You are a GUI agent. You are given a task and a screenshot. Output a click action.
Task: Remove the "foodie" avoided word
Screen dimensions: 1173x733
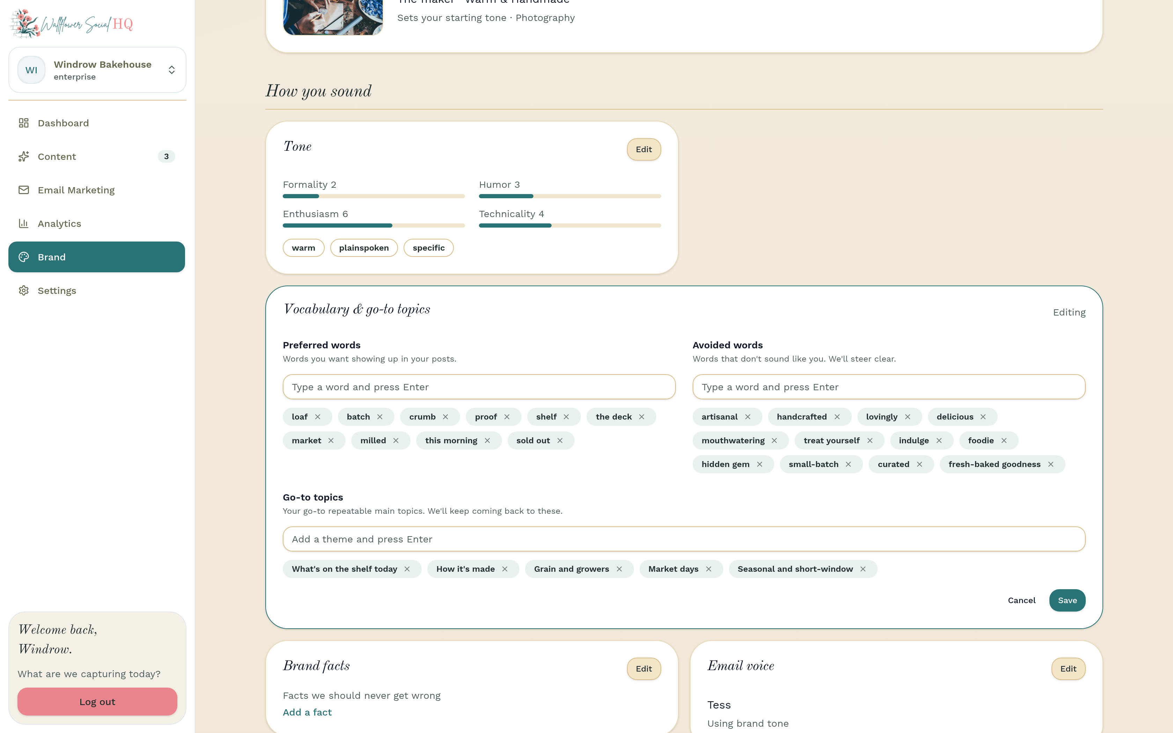[1004, 440]
